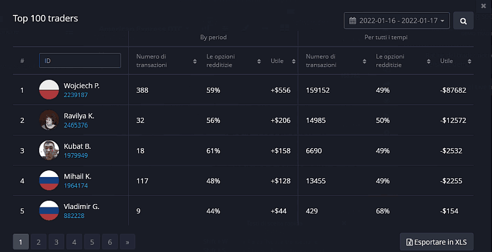Click Esportare in XLS button
The height and width of the screenshot is (252, 492).
coord(436,242)
